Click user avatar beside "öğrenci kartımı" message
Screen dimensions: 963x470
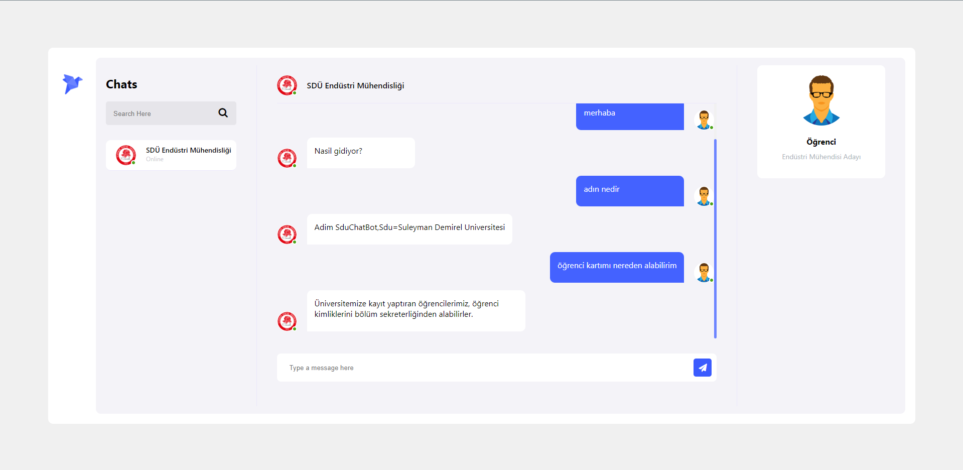pos(704,273)
